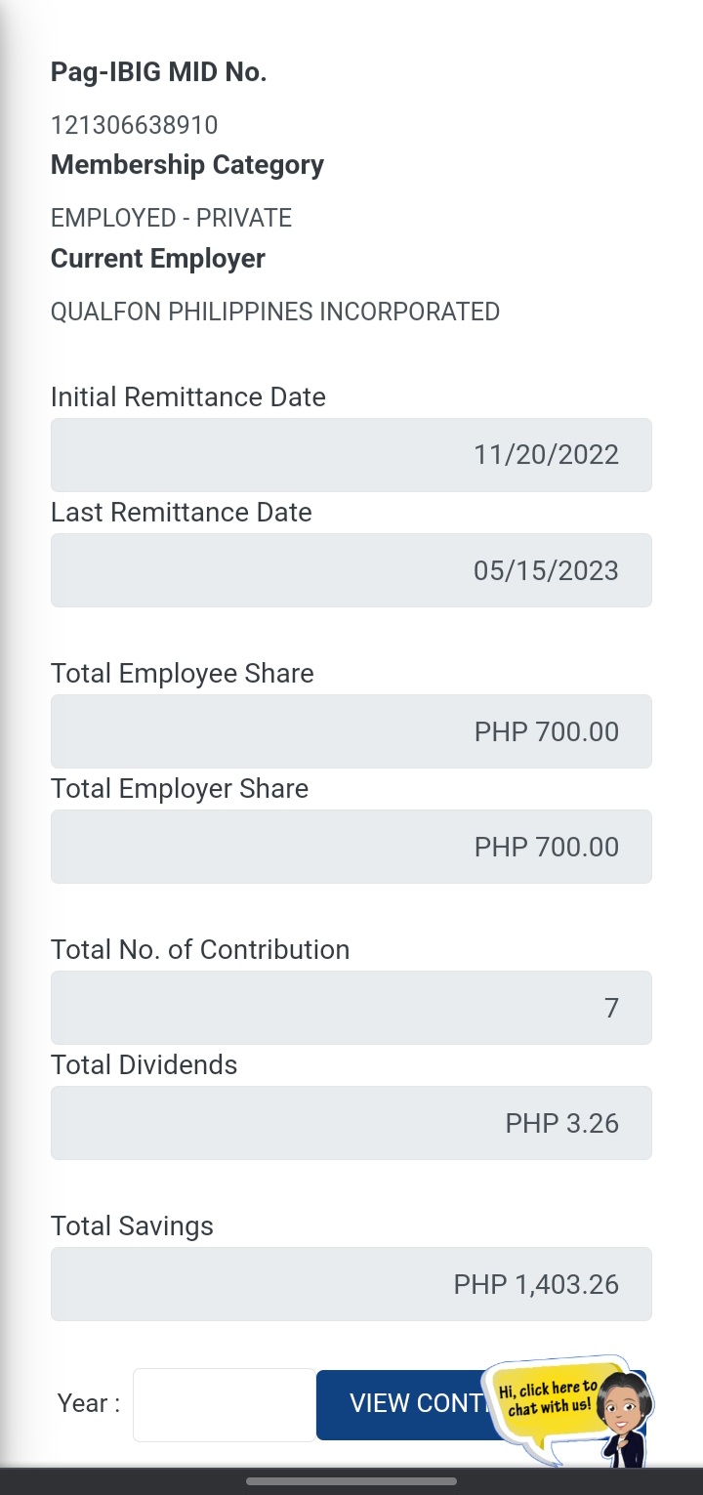Tap the Current Employer heading
This screenshot has height=1495, width=703.
pyautogui.click(x=158, y=259)
